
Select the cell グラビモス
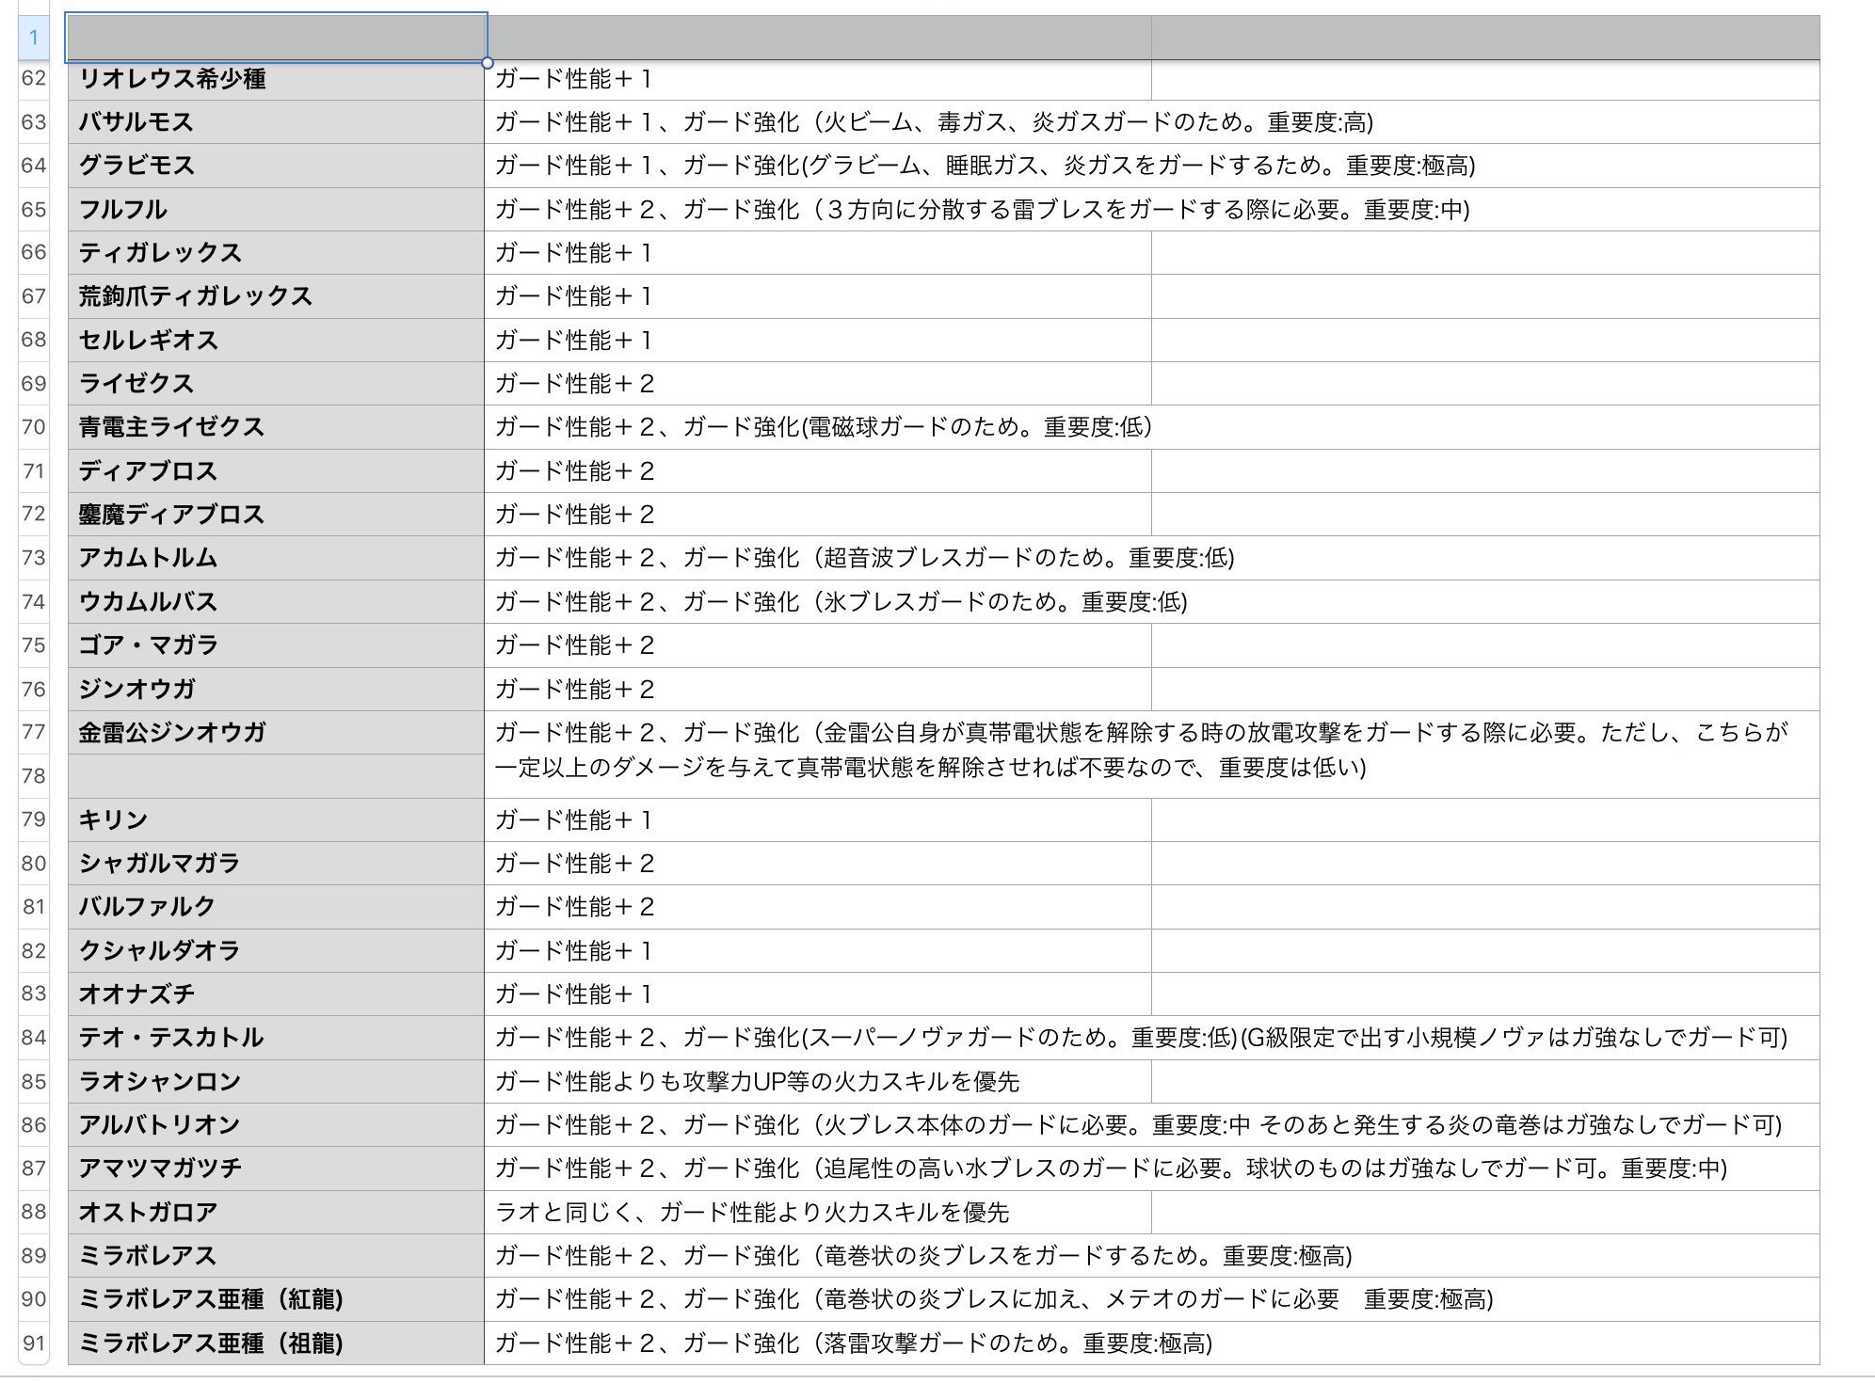(x=276, y=166)
